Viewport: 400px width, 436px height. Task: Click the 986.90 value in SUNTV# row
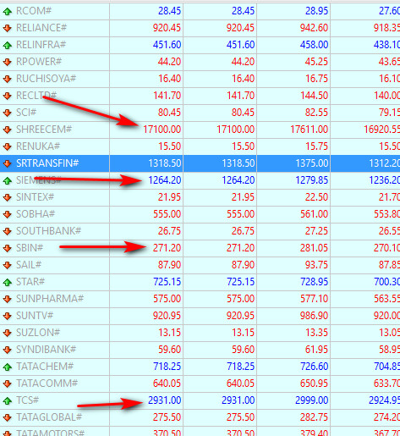(x=314, y=316)
